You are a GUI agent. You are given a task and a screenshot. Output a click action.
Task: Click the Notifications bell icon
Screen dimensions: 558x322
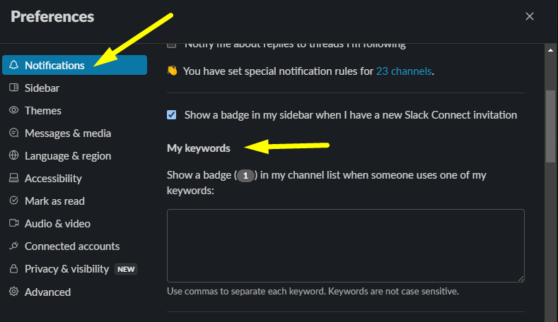coord(13,66)
